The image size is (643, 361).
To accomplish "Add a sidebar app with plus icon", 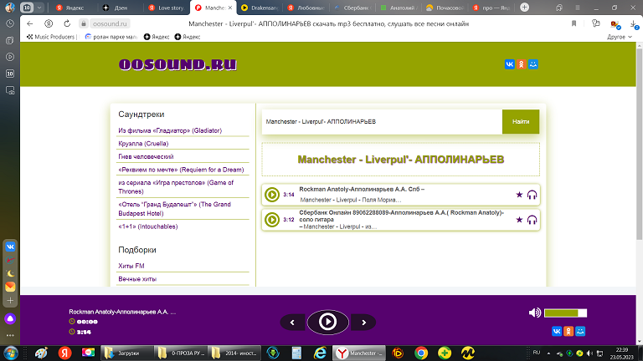I will [10, 301].
